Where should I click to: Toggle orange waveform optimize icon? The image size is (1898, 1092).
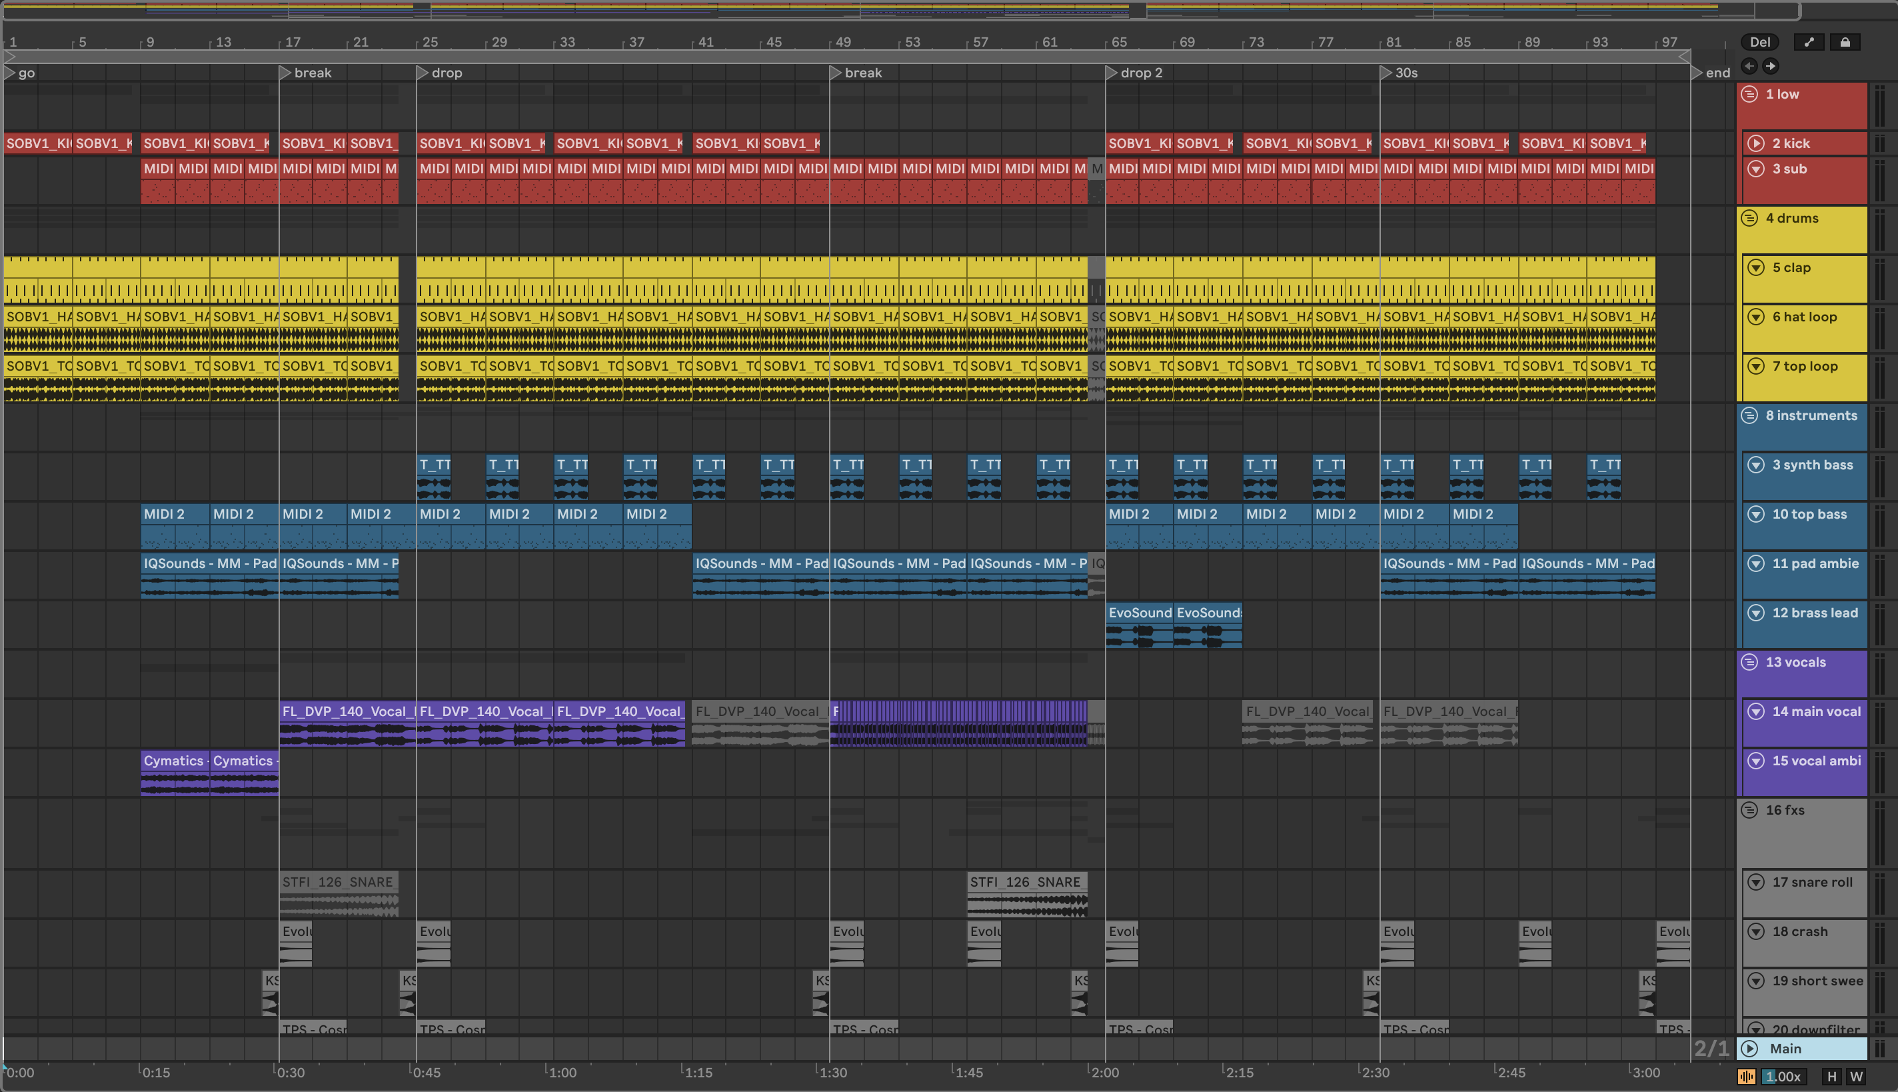pyautogui.click(x=1747, y=1076)
